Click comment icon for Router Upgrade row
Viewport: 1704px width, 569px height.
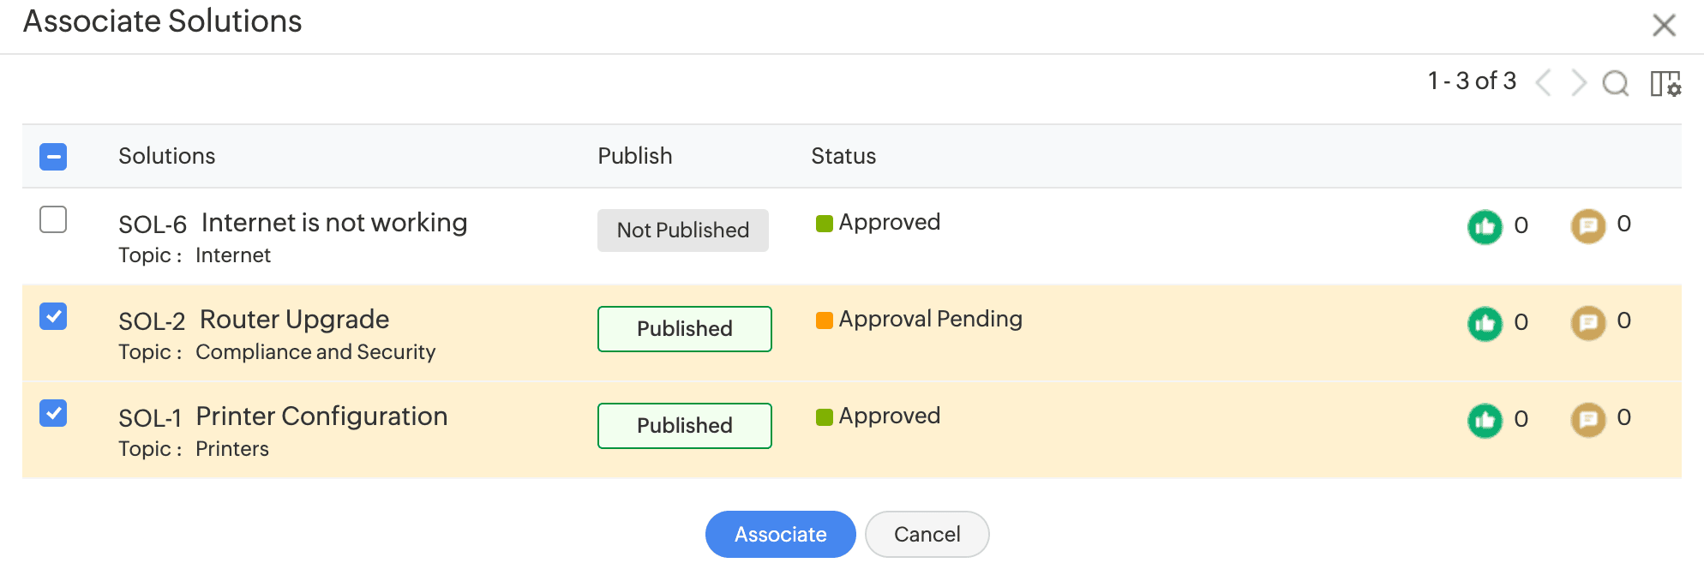1587,323
